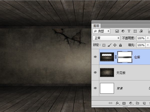This screenshot has width=150, height=112.
Task: Click the 背景 layer name
Action: pos(120,88)
